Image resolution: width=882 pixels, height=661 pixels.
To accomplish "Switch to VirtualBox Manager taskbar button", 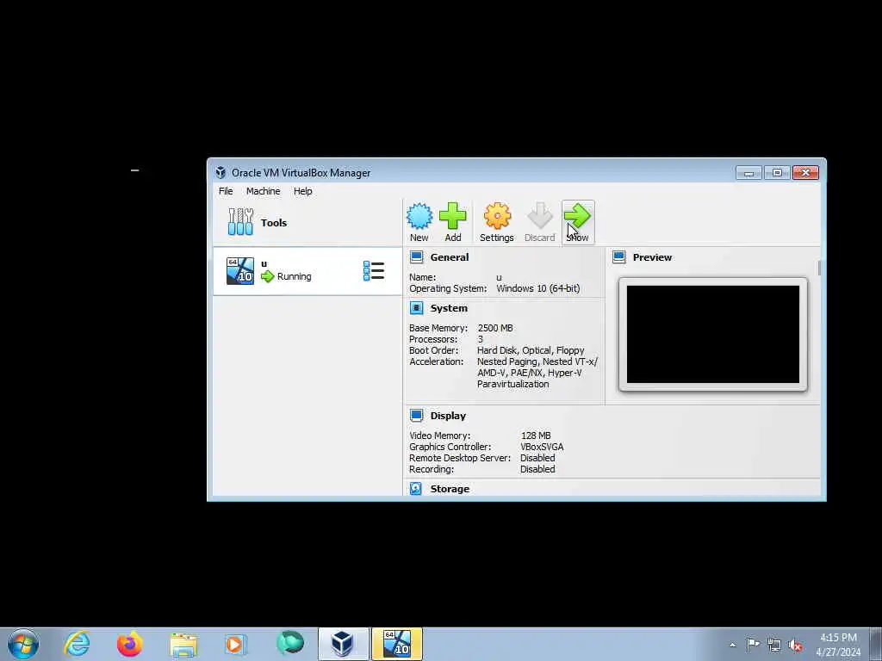I will 342,644.
